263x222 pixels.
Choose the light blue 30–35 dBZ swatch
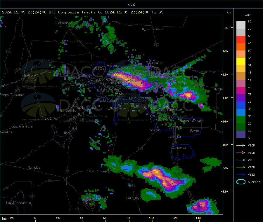[x=241, y=113]
